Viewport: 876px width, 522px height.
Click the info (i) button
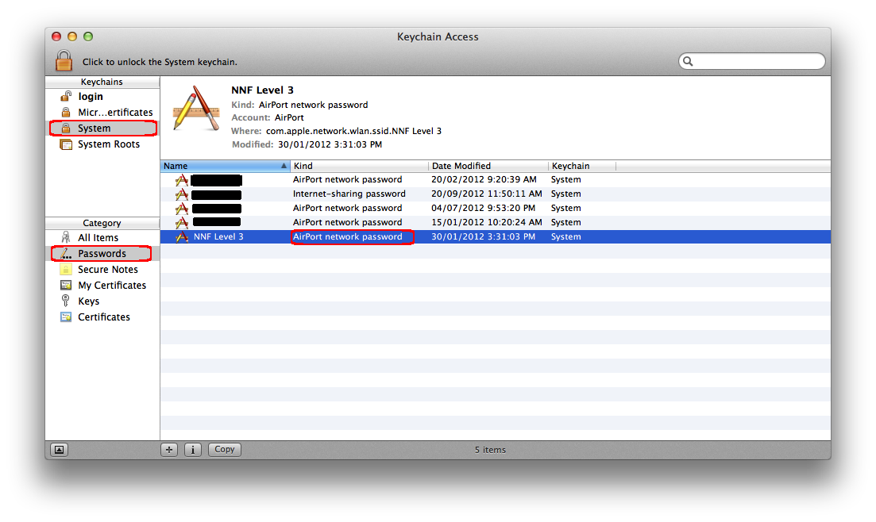[x=193, y=450]
